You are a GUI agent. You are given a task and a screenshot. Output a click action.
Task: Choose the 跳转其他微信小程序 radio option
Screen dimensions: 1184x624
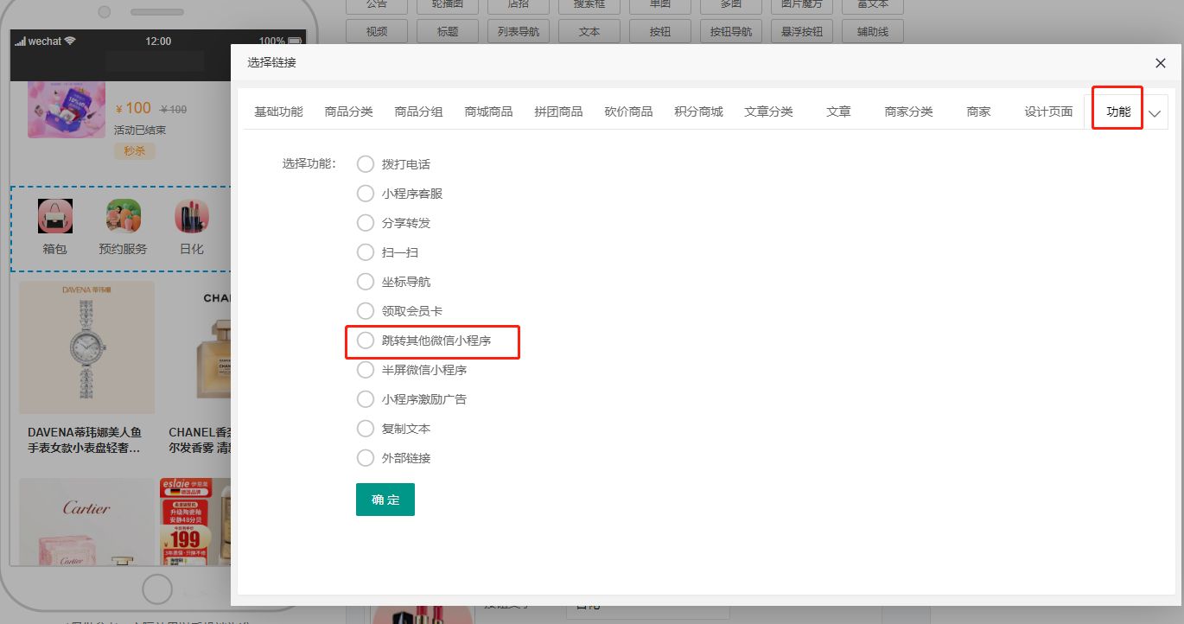(x=366, y=341)
